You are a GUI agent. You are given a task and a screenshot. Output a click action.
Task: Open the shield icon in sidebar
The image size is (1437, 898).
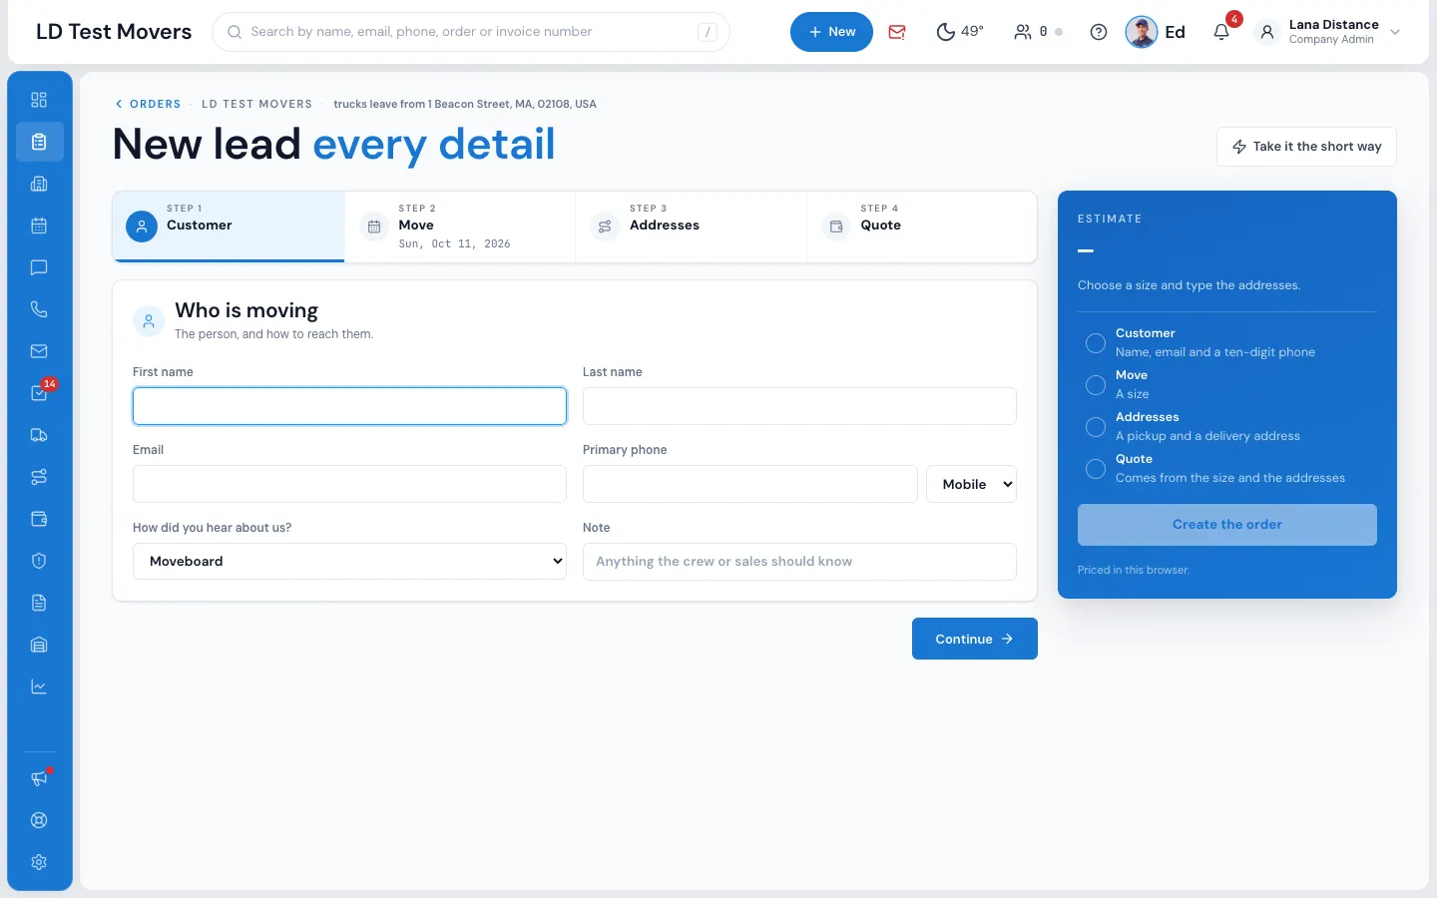click(39, 561)
